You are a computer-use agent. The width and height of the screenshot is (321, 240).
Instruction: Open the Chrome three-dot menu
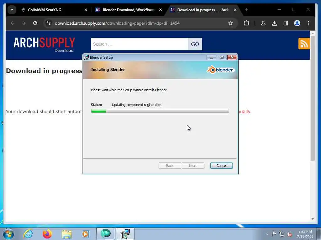308,23
